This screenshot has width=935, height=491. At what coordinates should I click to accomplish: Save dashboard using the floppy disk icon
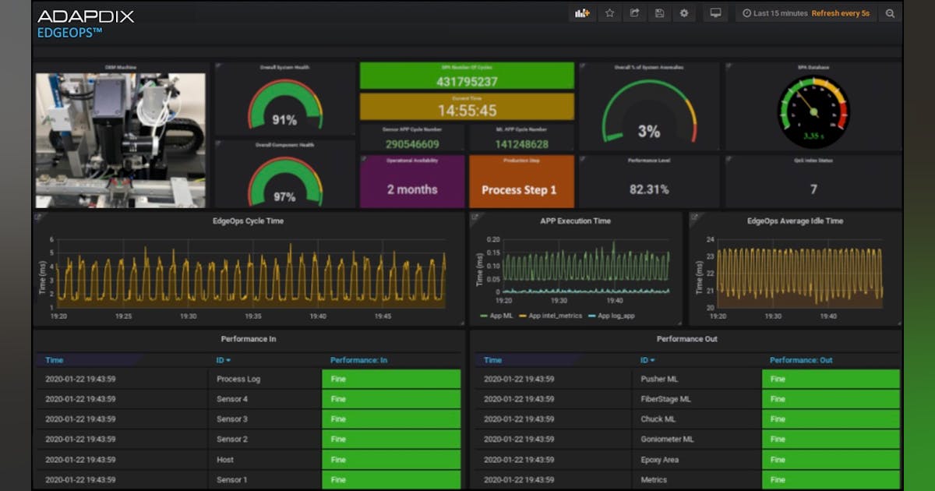[x=659, y=13]
